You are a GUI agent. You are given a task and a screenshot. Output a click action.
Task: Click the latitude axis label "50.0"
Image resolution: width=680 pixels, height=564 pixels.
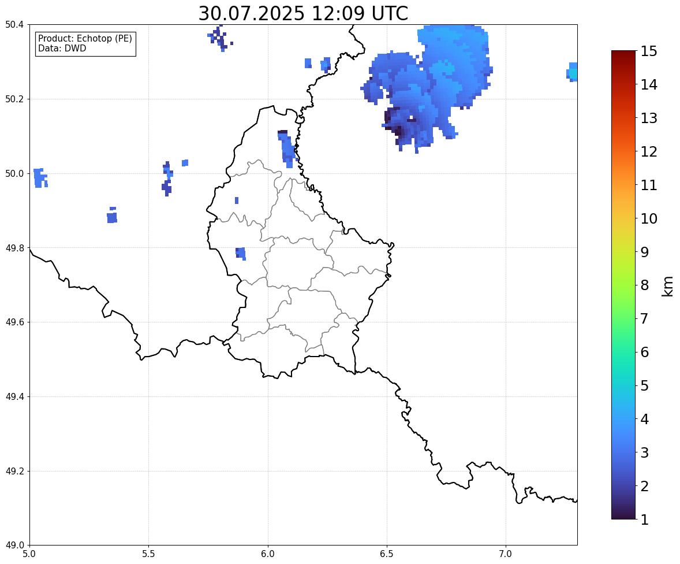(x=14, y=174)
